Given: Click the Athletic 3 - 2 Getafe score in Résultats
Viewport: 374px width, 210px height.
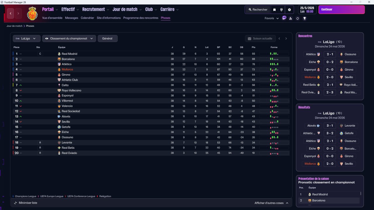Looking at the screenshot, I should [330, 133].
